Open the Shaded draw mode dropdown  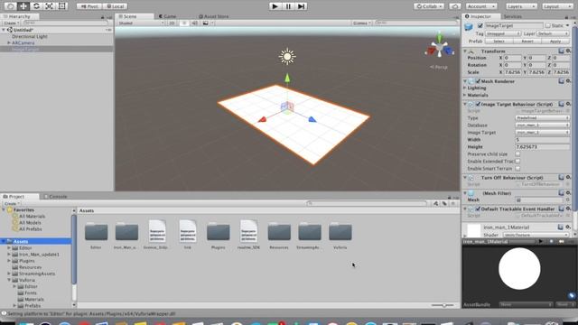[x=141, y=23]
